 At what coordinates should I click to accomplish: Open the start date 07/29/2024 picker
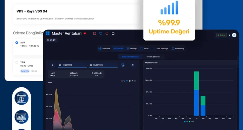pos(72,65)
